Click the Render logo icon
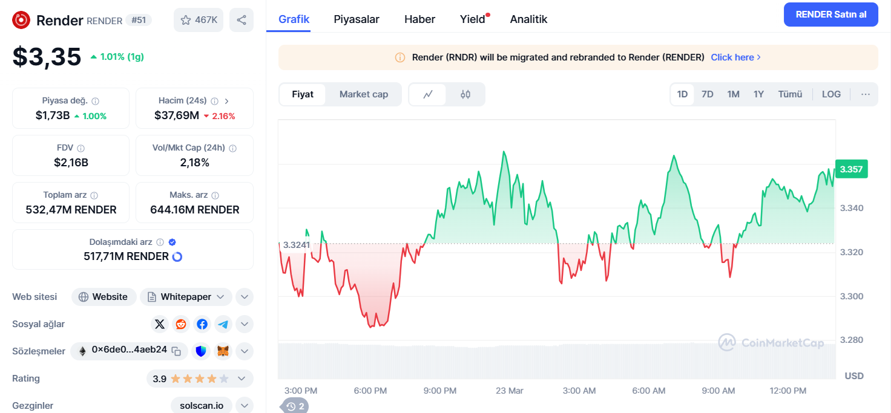Screen dimensions: 891x413 [22, 20]
